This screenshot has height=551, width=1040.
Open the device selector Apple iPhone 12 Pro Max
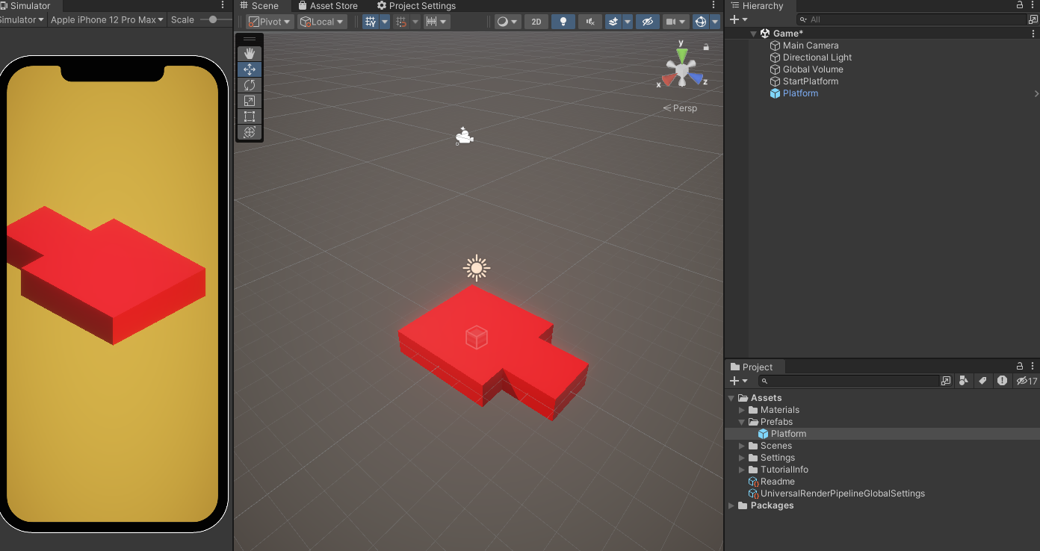(107, 20)
